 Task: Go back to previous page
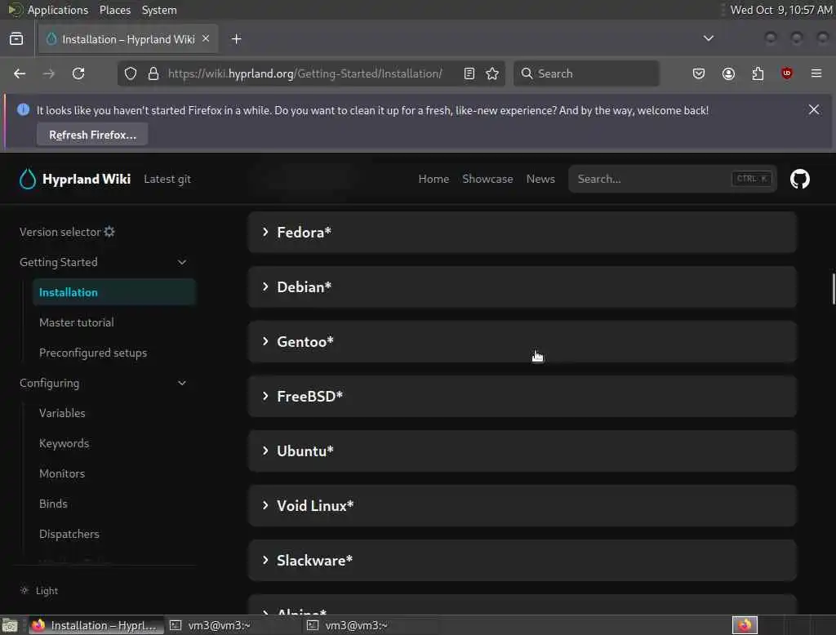(x=20, y=73)
